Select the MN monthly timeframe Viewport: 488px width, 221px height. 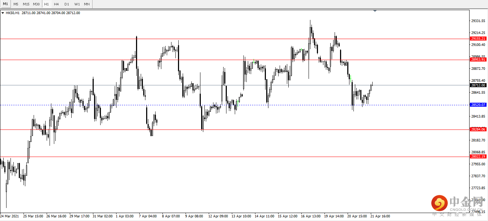tap(87, 4)
